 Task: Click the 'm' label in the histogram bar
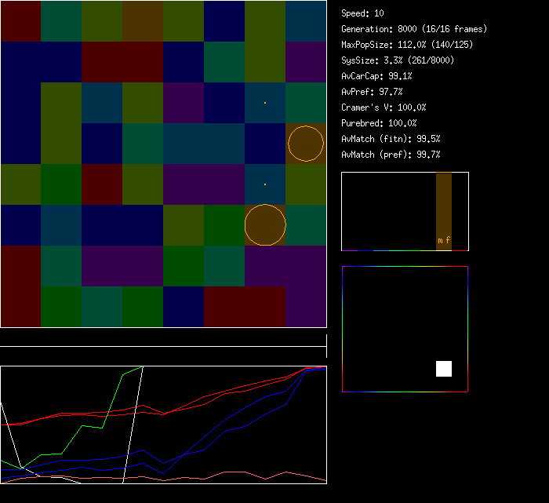(x=440, y=240)
